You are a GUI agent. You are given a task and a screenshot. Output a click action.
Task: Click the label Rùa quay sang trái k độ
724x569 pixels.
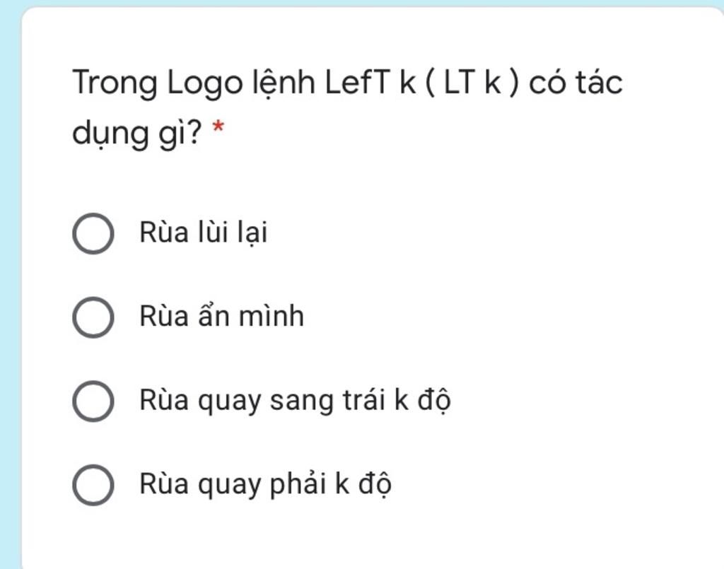coord(295,400)
